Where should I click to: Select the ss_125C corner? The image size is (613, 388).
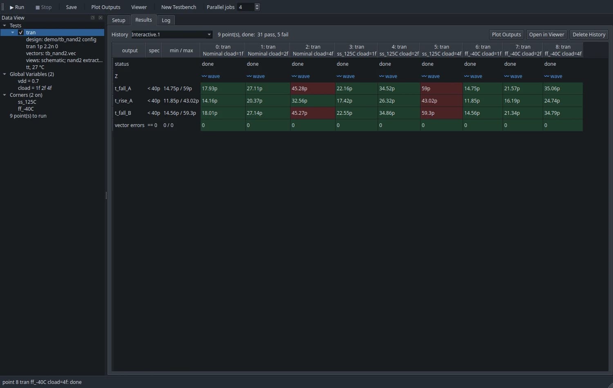click(27, 102)
